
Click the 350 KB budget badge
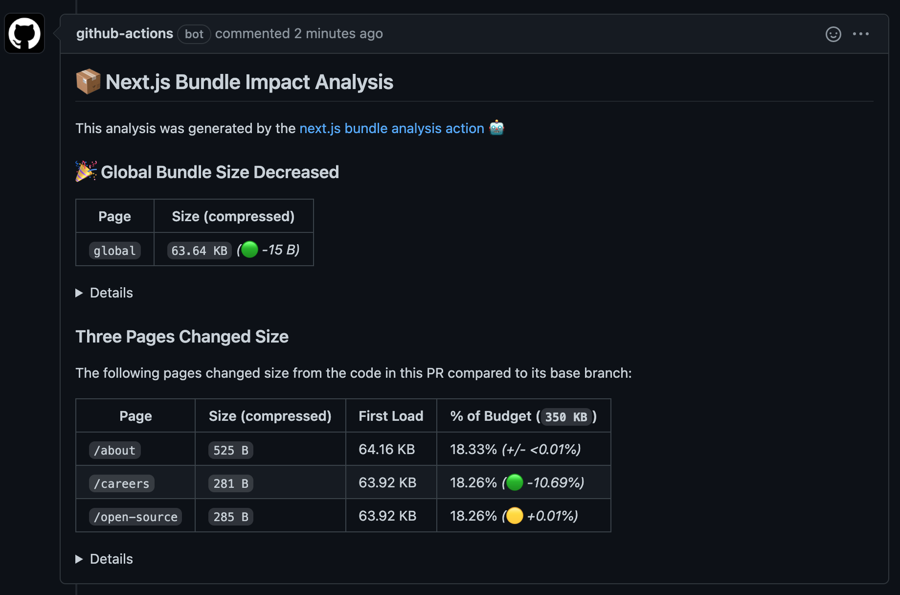point(566,417)
